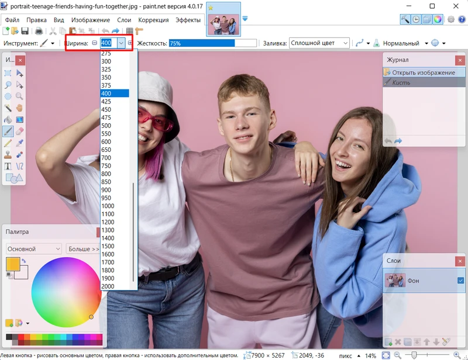Click the Redo arrow in toolbar
Screen dimensions: 468x360
115,31
